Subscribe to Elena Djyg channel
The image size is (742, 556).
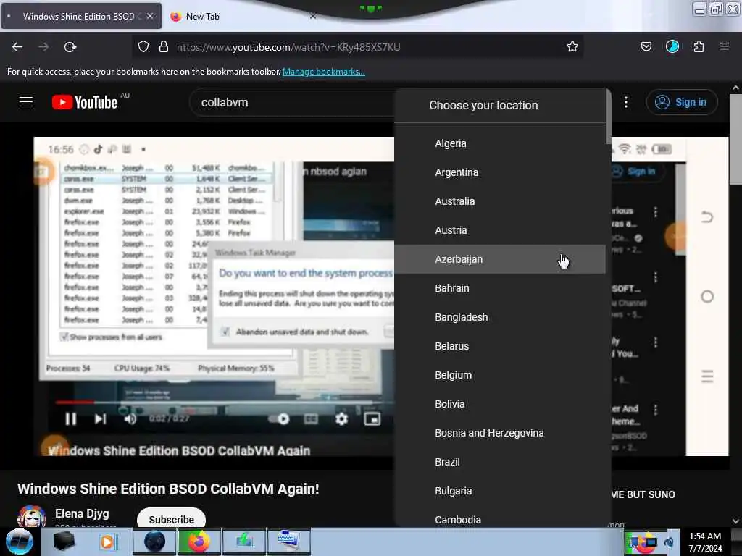tap(171, 519)
